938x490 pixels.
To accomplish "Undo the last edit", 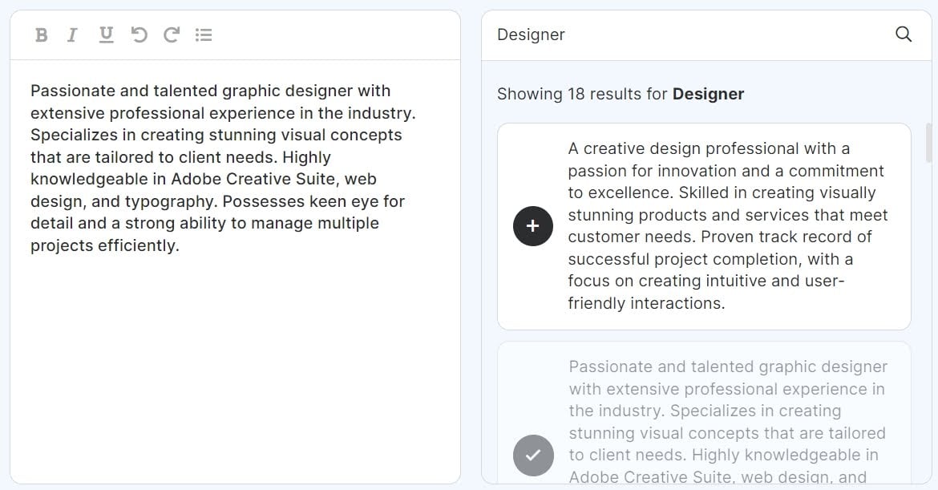I will (x=138, y=34).
